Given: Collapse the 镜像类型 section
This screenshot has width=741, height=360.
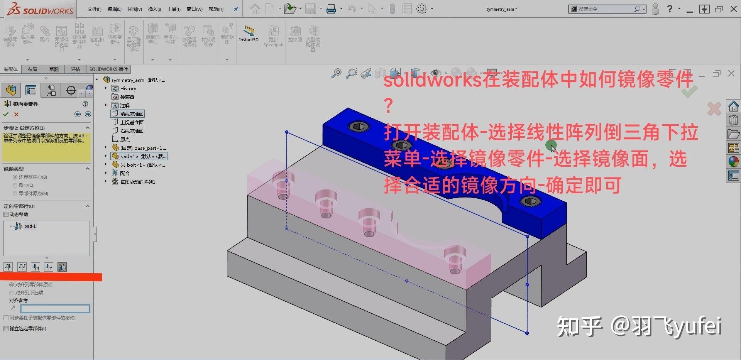Looking at the screenshot, I should pyautogui.click(x=88, y=169).
